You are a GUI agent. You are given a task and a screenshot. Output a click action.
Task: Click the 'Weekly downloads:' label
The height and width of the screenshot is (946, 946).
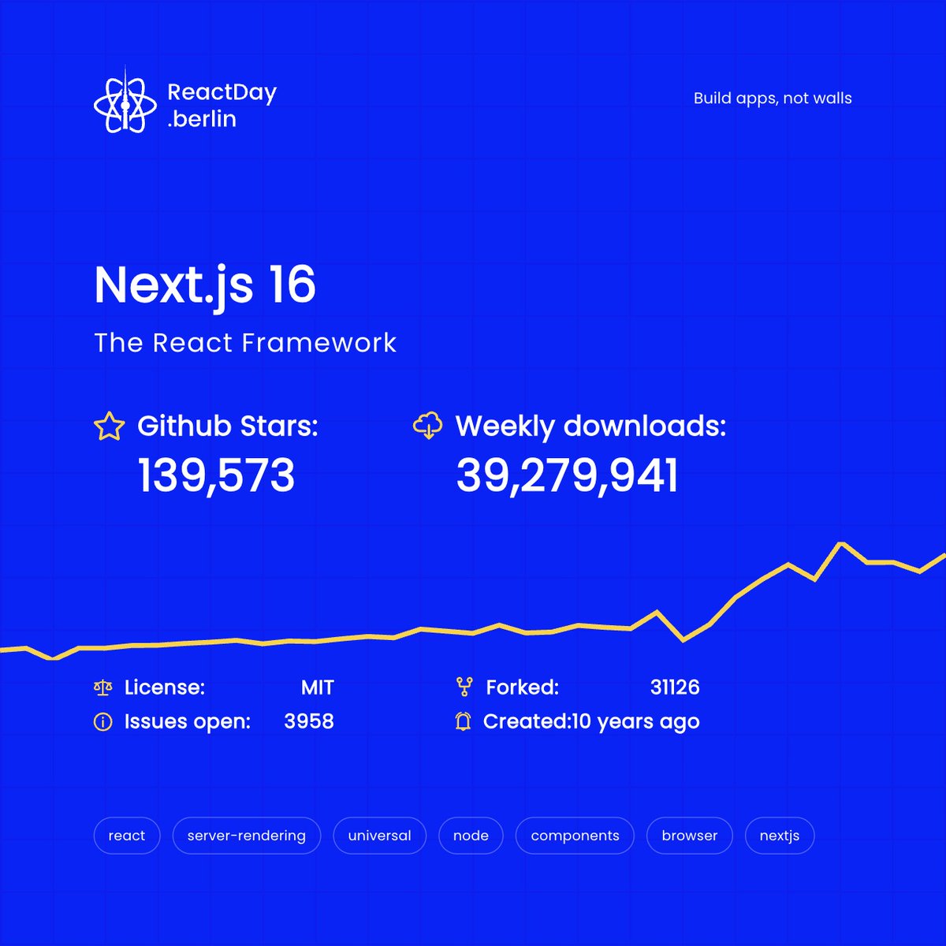click(x=590, y=426)
